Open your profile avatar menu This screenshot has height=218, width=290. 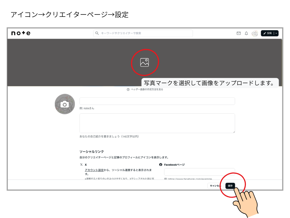[255, 33]
